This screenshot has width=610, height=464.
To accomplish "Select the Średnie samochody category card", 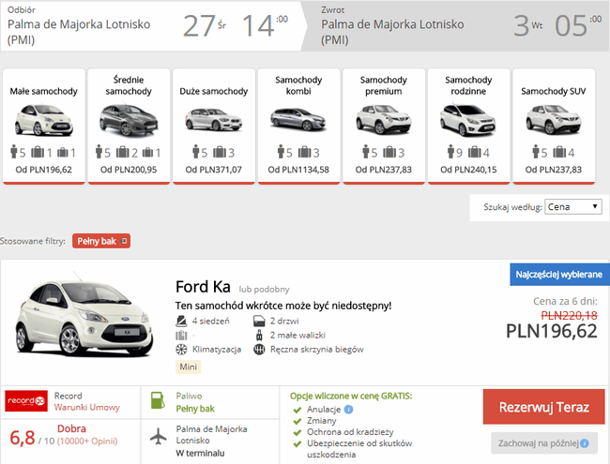I will 129,126.
